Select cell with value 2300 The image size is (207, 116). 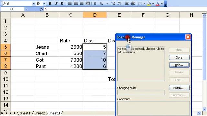[x=71, y=47]
